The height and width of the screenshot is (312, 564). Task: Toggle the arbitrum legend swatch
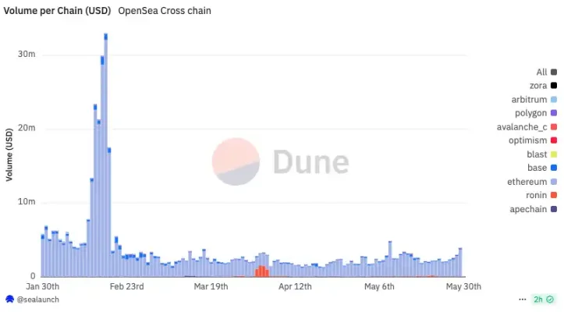click(553, 99)
